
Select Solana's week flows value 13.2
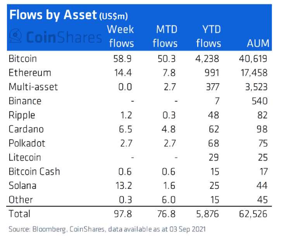pyautogui.click(x=124, y=186)
